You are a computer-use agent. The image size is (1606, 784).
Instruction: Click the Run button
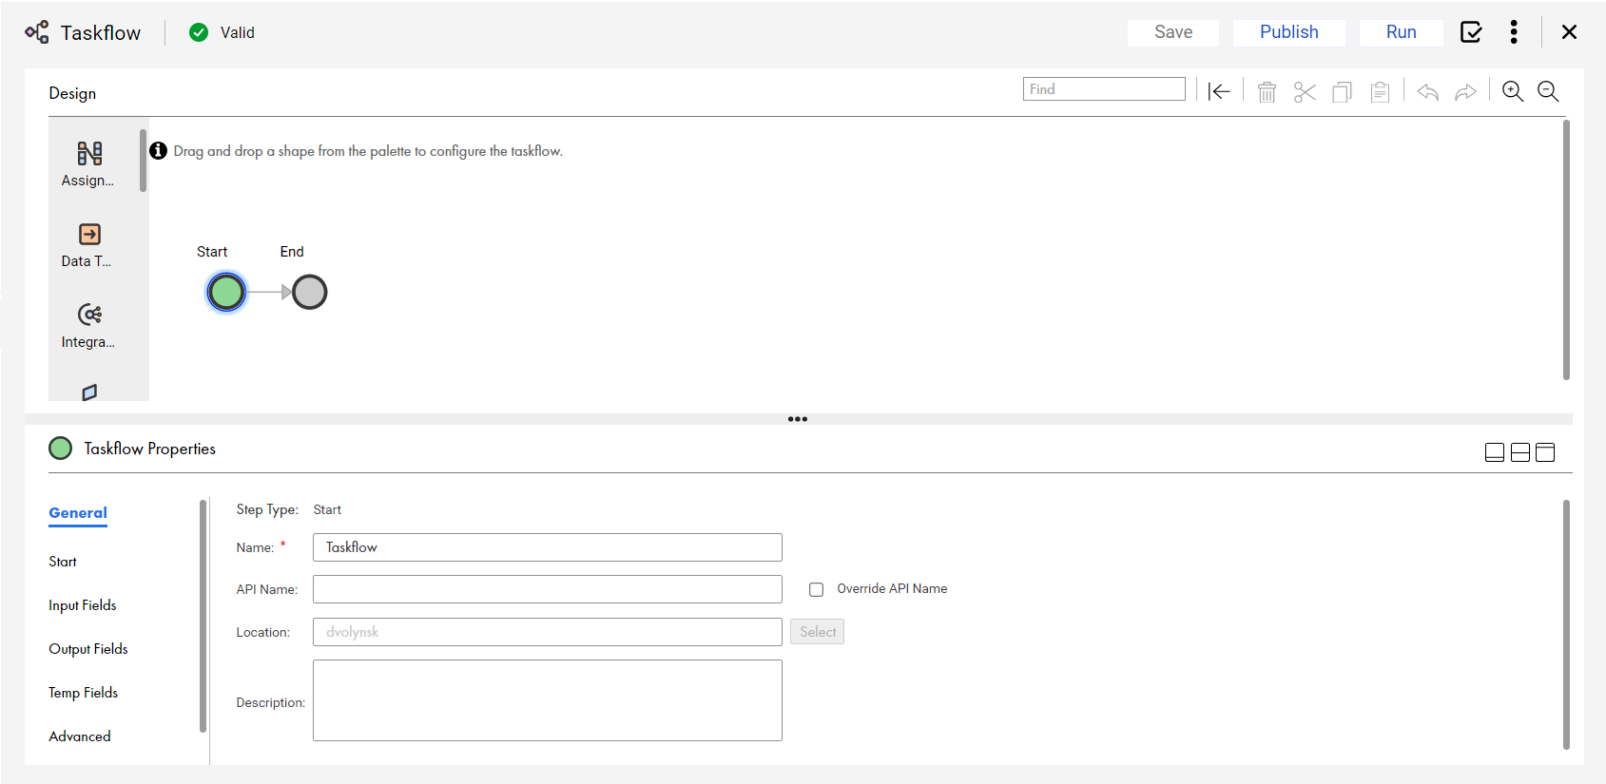pyautogui.click(x=1402, y=32)
